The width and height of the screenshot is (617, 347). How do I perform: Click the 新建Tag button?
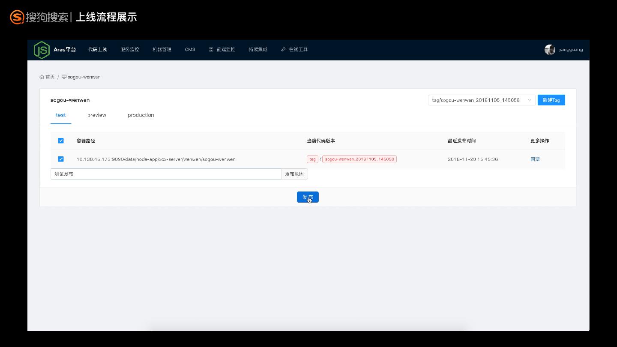coord(551,100)
